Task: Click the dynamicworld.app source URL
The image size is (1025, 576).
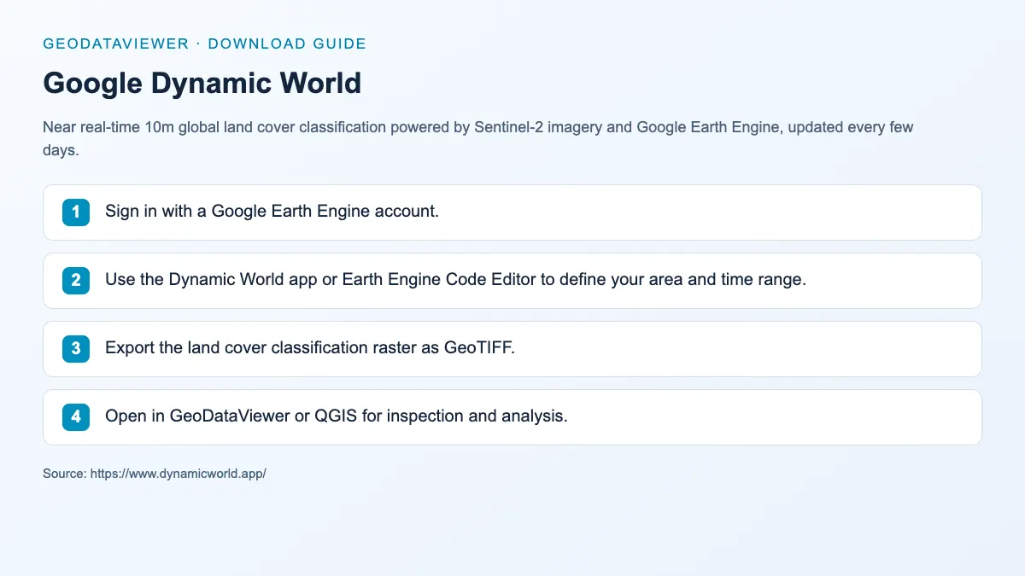Action: [x=178, y=473]
